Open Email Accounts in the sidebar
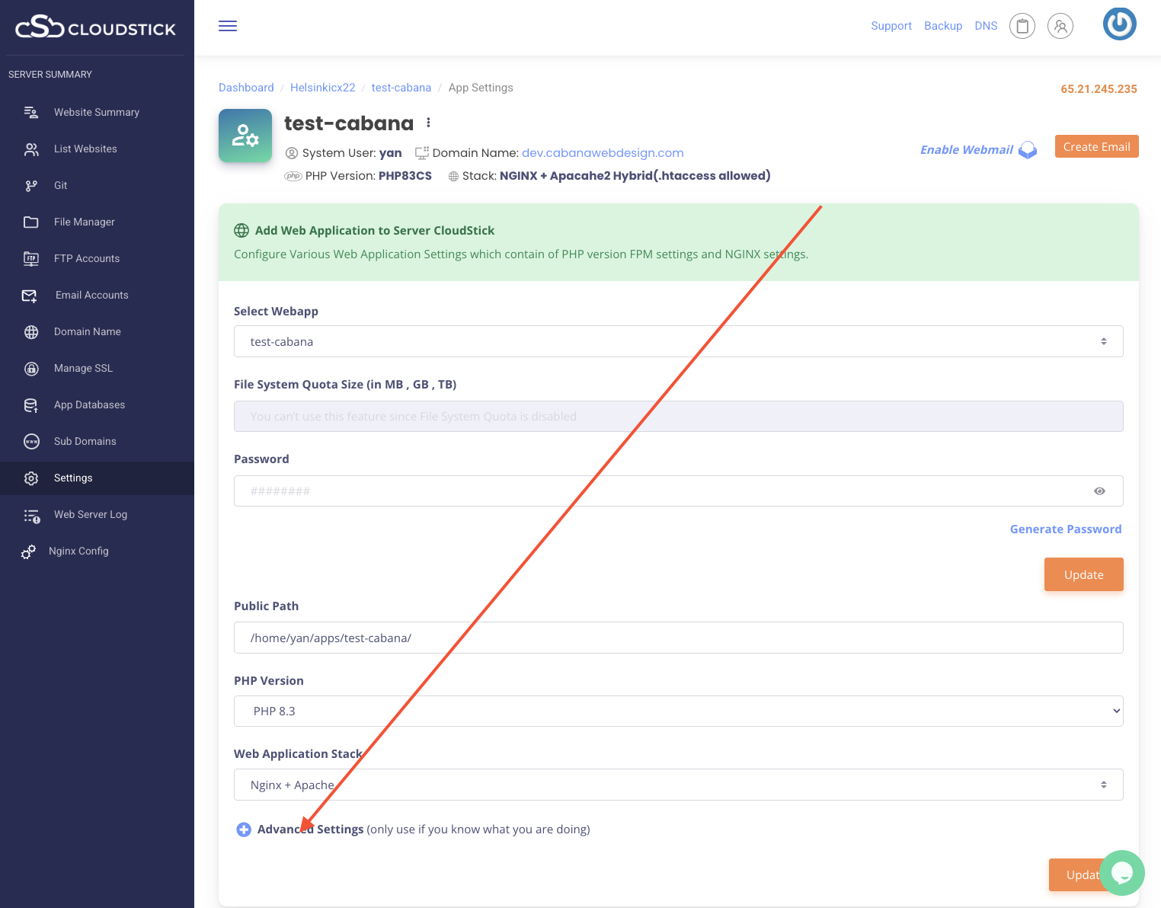This screenshot has width=1161, height=908. tap(91, 295)
